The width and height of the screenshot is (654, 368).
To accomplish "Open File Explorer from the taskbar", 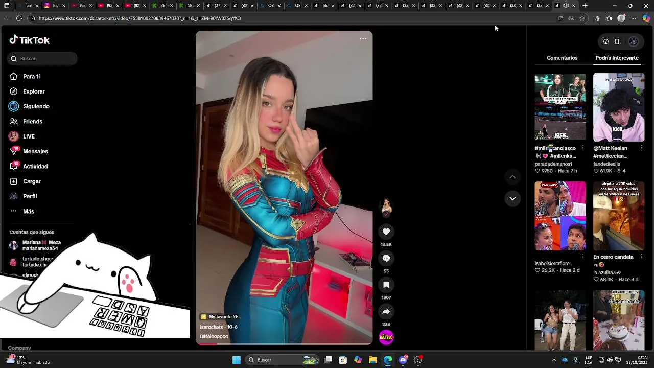I will 373,360.
